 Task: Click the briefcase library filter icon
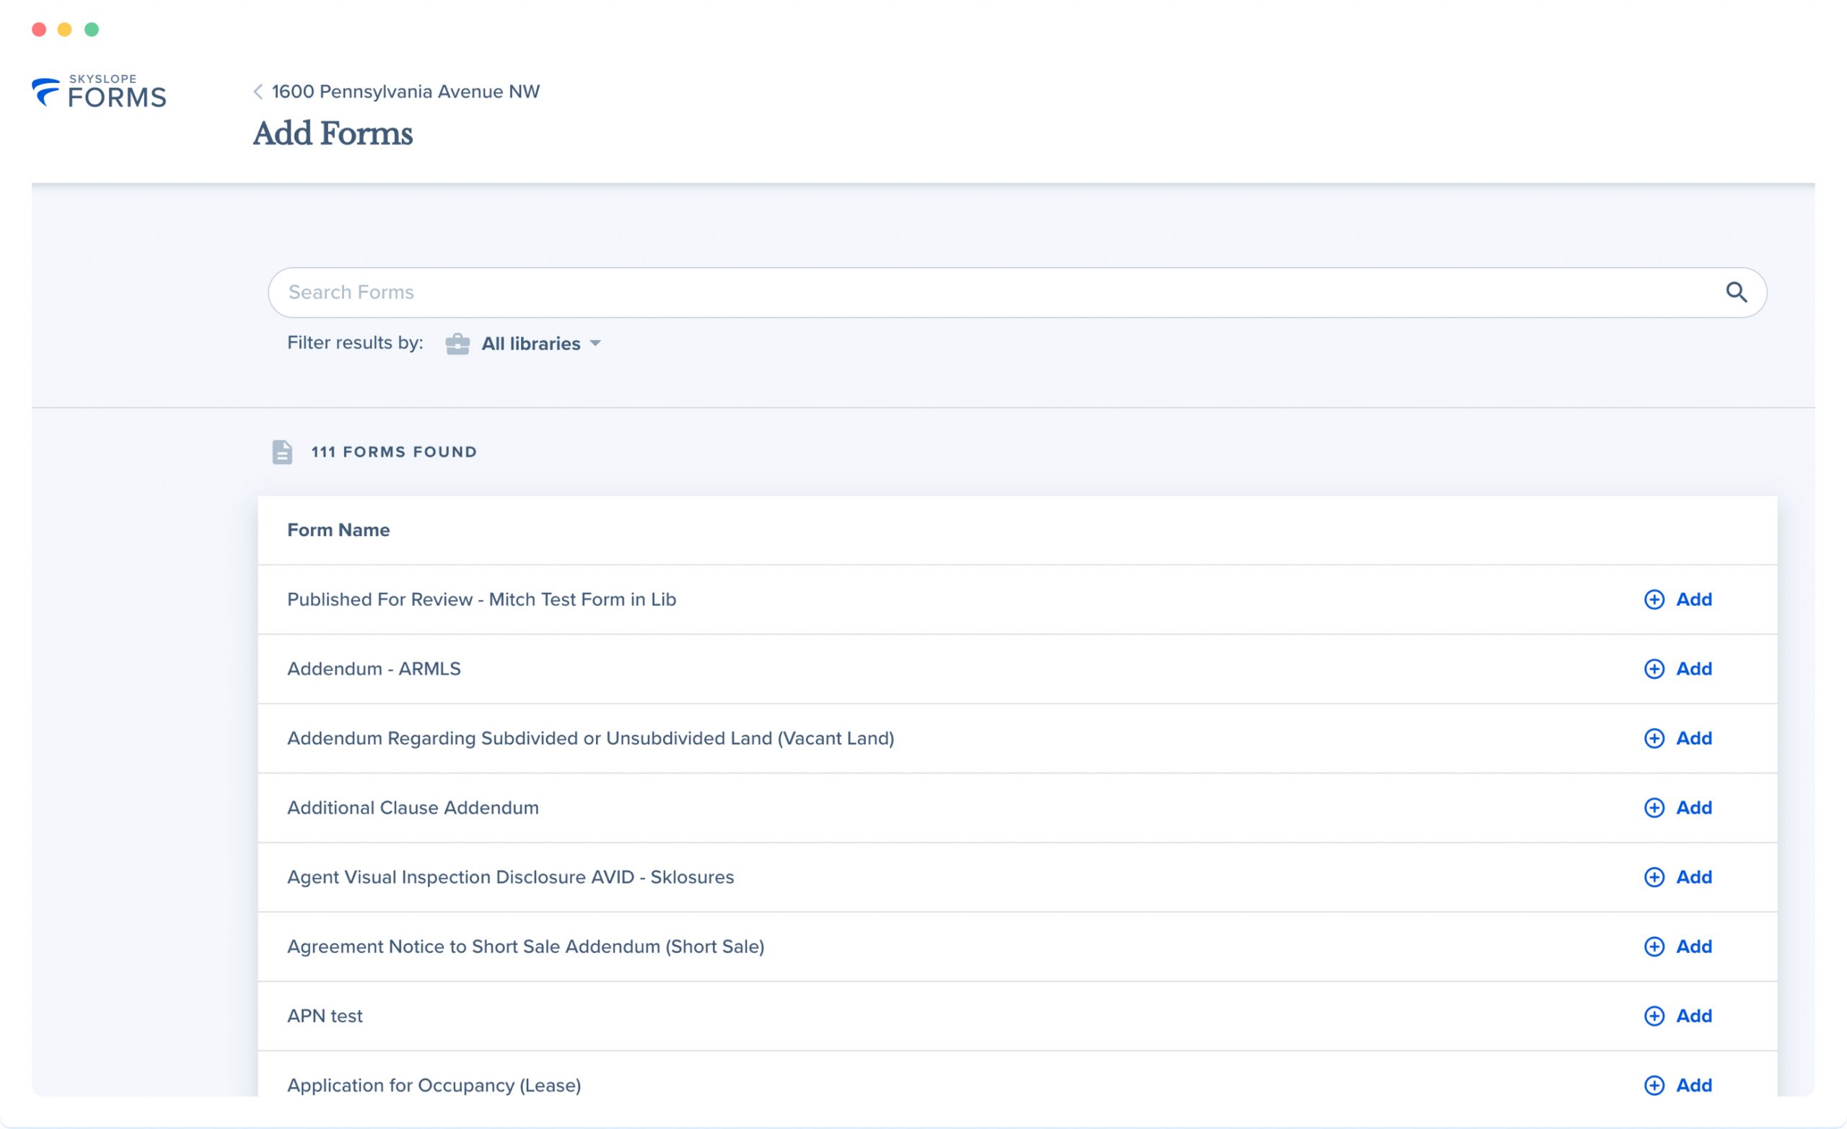pos(457,343)
